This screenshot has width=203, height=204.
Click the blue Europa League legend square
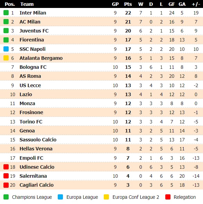(x=61, y=197)
